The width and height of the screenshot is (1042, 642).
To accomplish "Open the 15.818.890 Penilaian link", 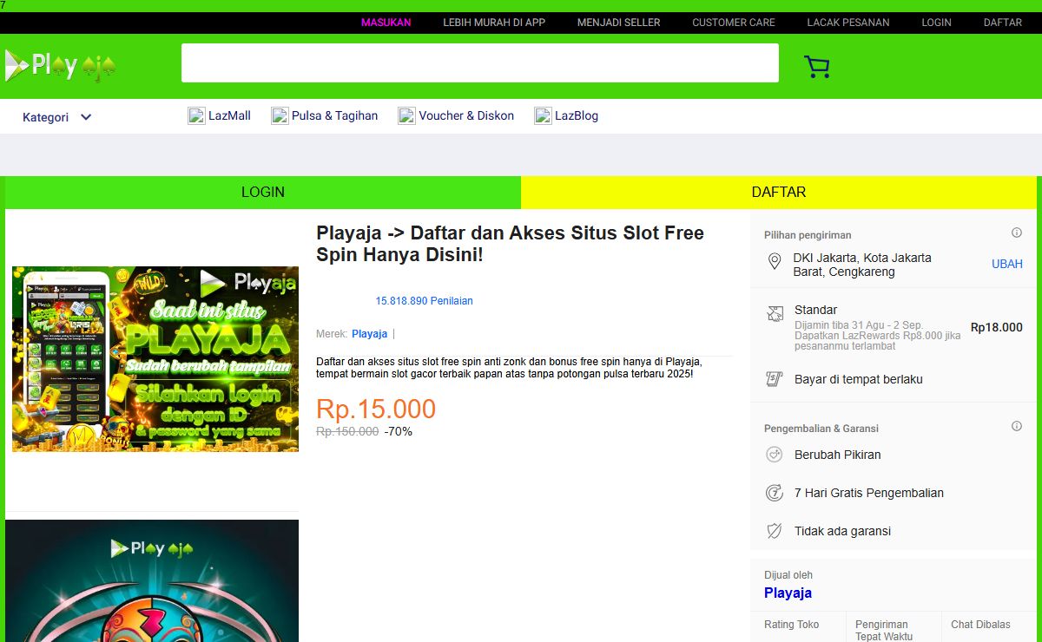I will [x=425, y=301].
